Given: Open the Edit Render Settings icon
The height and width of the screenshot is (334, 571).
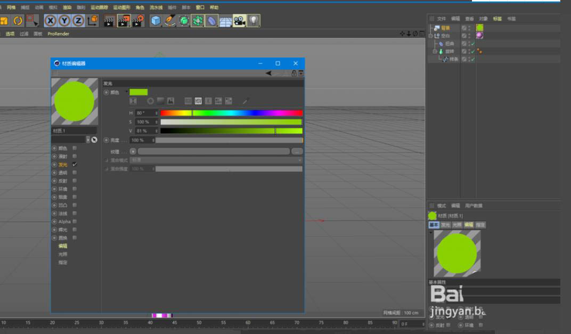Looking at the screenshot, I should click(x=138, y=21).
